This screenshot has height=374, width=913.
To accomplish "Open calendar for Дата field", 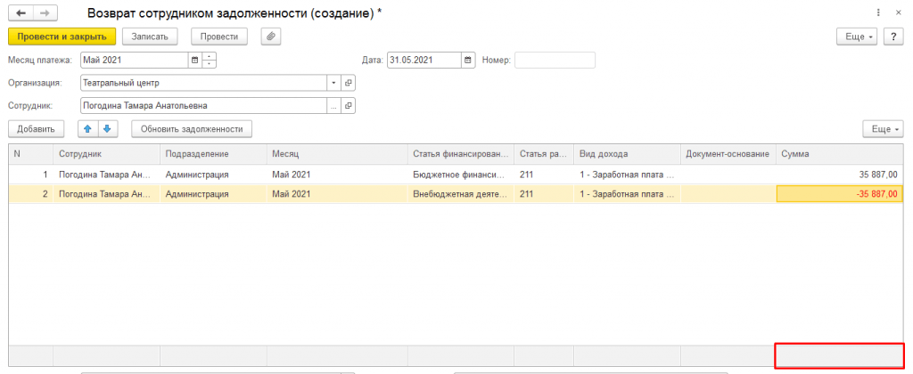I will pos(467,60).
